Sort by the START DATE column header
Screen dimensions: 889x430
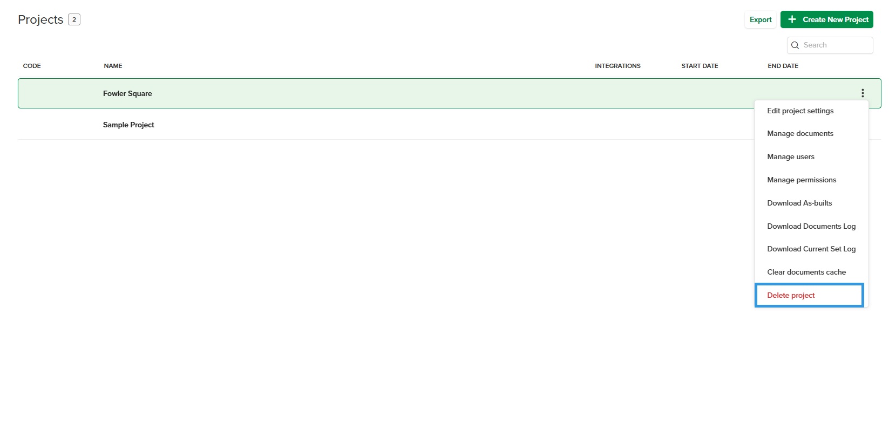(x=700, y=66)
